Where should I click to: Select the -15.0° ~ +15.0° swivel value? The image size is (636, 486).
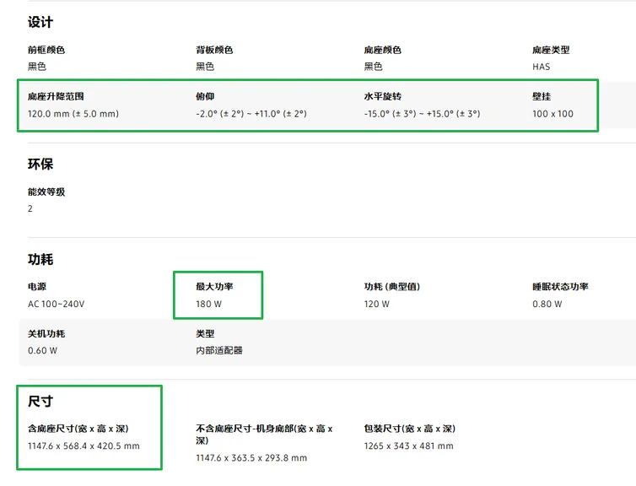tap(422, 114)
